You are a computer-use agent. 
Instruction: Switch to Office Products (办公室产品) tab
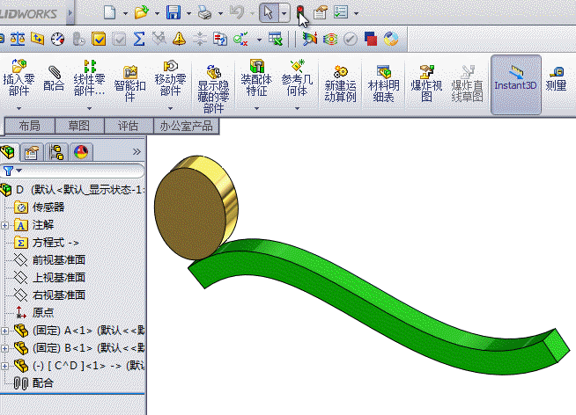pyautogui.click(x=186, y=126)
